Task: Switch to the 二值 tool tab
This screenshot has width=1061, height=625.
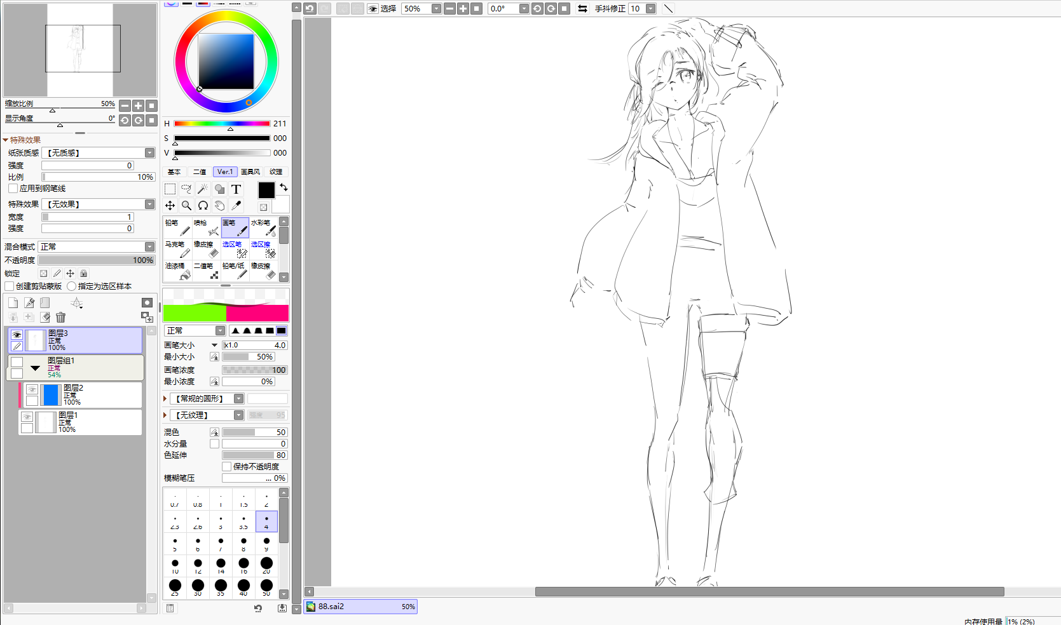Action: coord(200,171)
